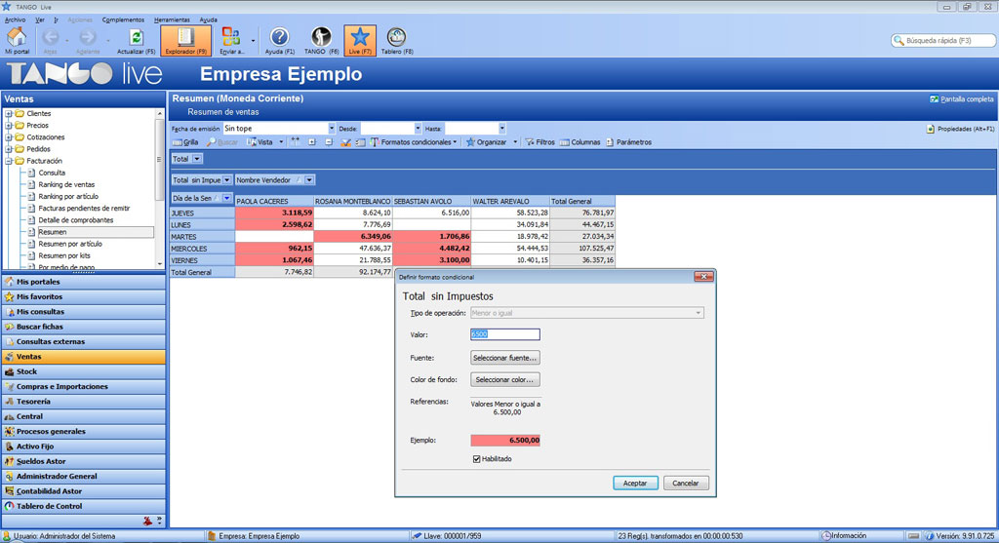Click the Enviar a icon
This screenshot has width=999, height=543.
230,41
